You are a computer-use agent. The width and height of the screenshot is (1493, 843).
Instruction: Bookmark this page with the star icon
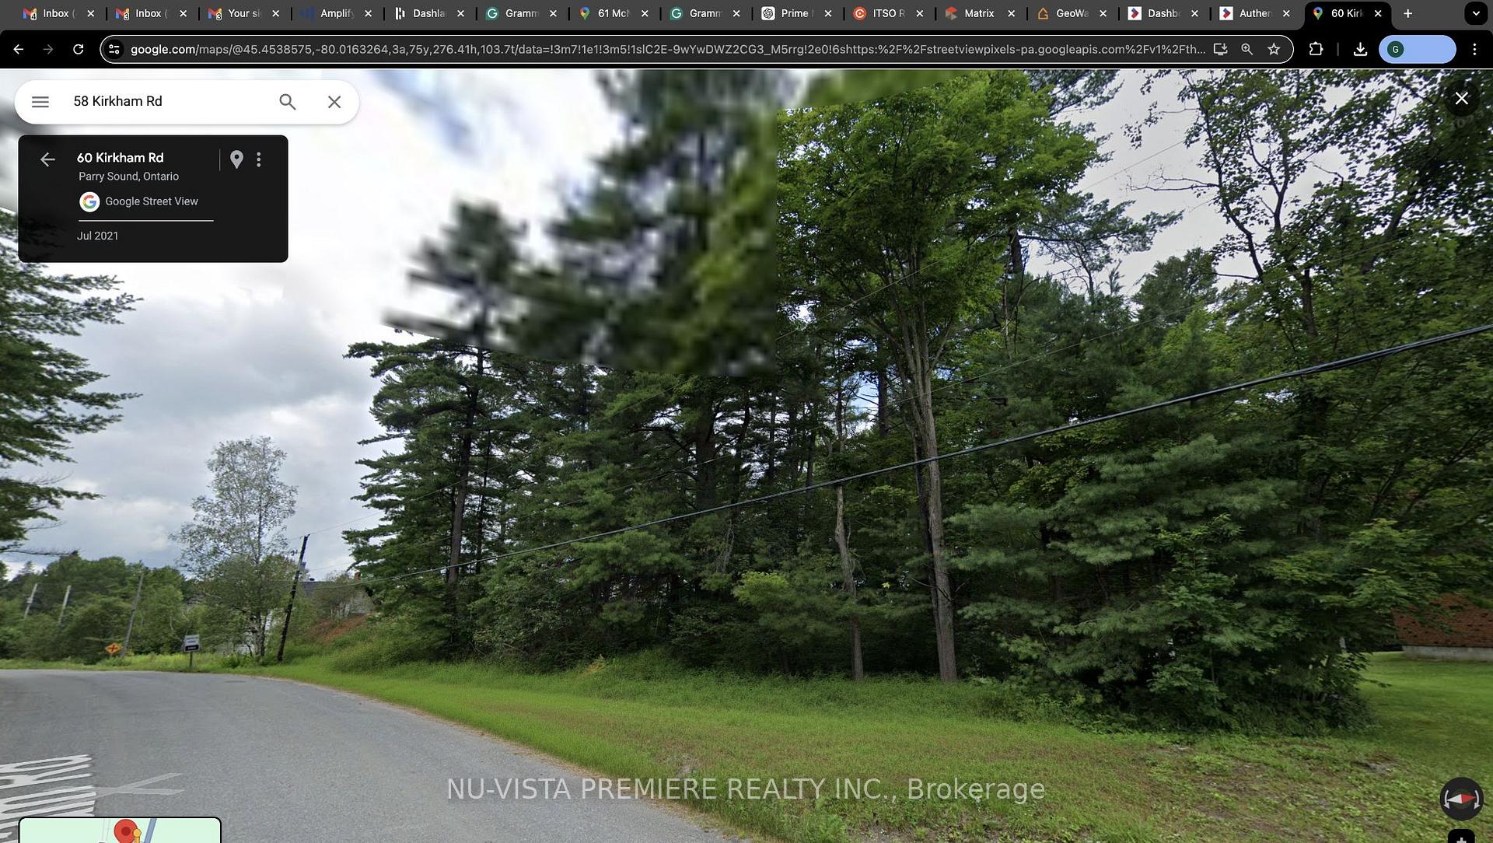pyautogui.click(x=1274, y=49)
